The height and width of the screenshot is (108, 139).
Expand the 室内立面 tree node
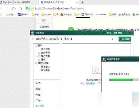coord(39,56)
